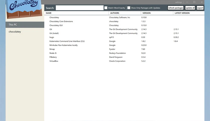The image size is (210, 121).
Task: Select Minikube: Run Kubernetes locally row
Action: [x=124, y=45]
